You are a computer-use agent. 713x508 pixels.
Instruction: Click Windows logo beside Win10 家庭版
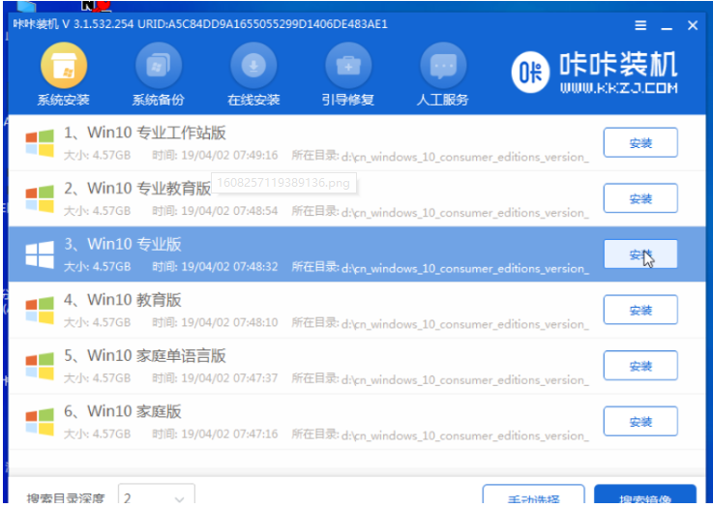click(40, 422)
